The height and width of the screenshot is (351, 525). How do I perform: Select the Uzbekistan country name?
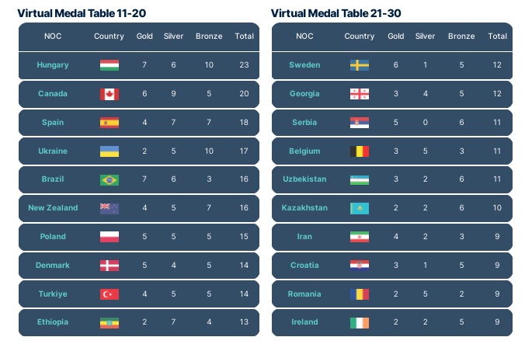[304, 179]
